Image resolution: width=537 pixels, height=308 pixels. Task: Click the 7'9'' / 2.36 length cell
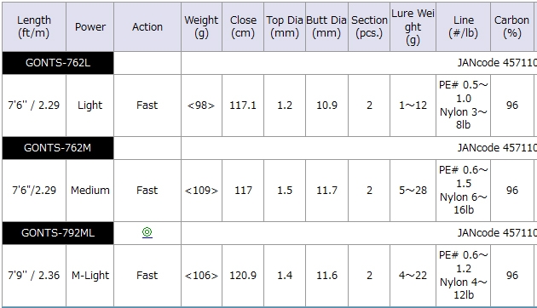click(x=34, y=276)
